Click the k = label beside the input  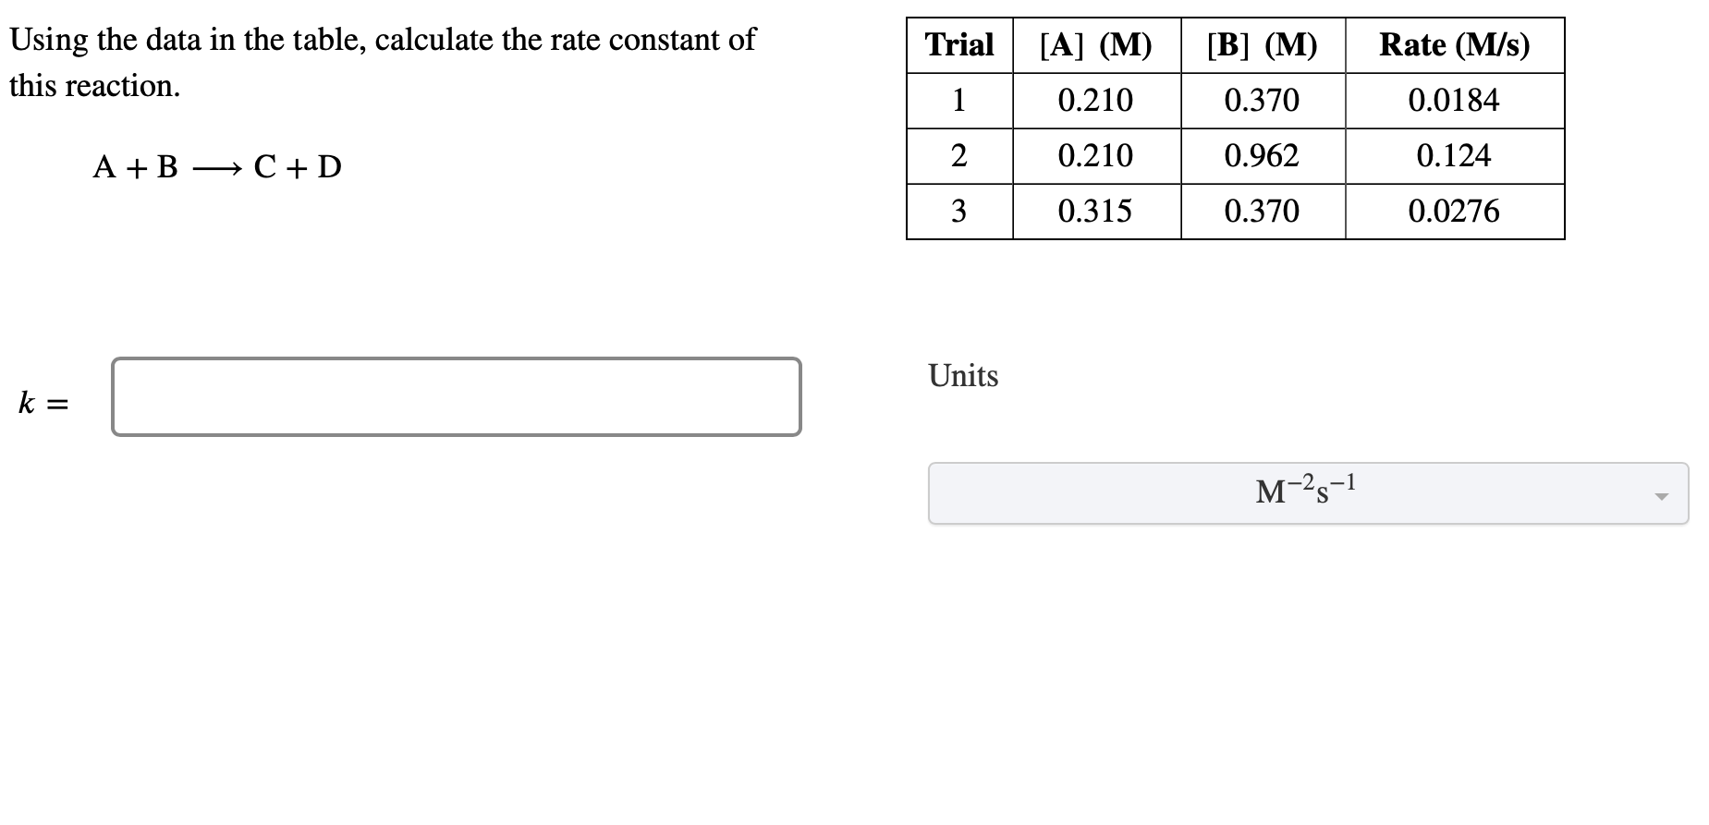pyautogui.click(x=43, y=402)
